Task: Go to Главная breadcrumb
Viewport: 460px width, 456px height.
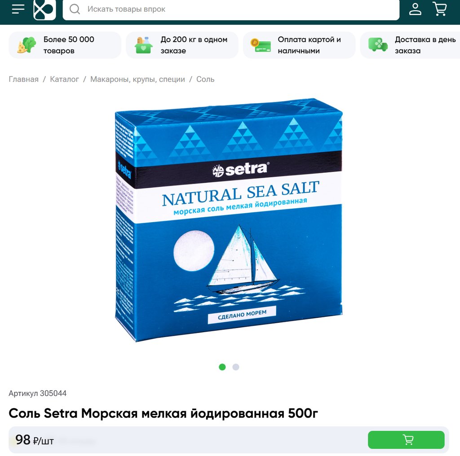Action: [23, 79]
